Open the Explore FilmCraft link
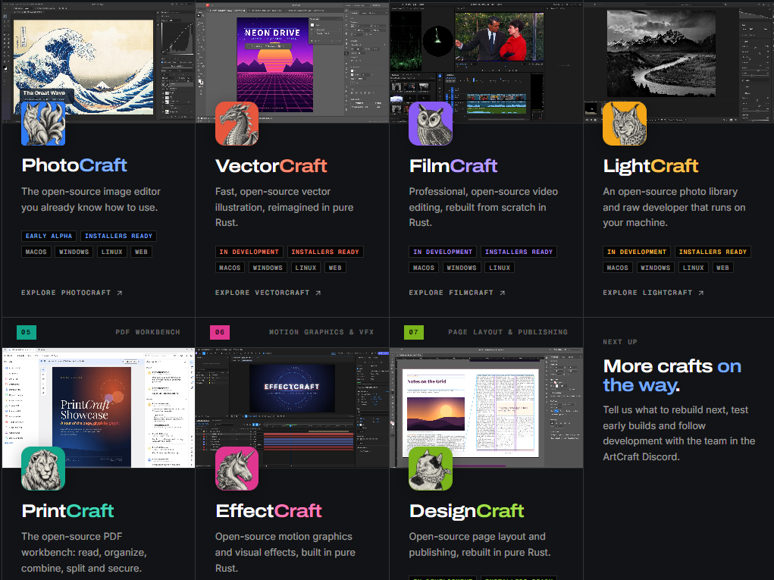This screenshot has width=774, height=580. 457,293
